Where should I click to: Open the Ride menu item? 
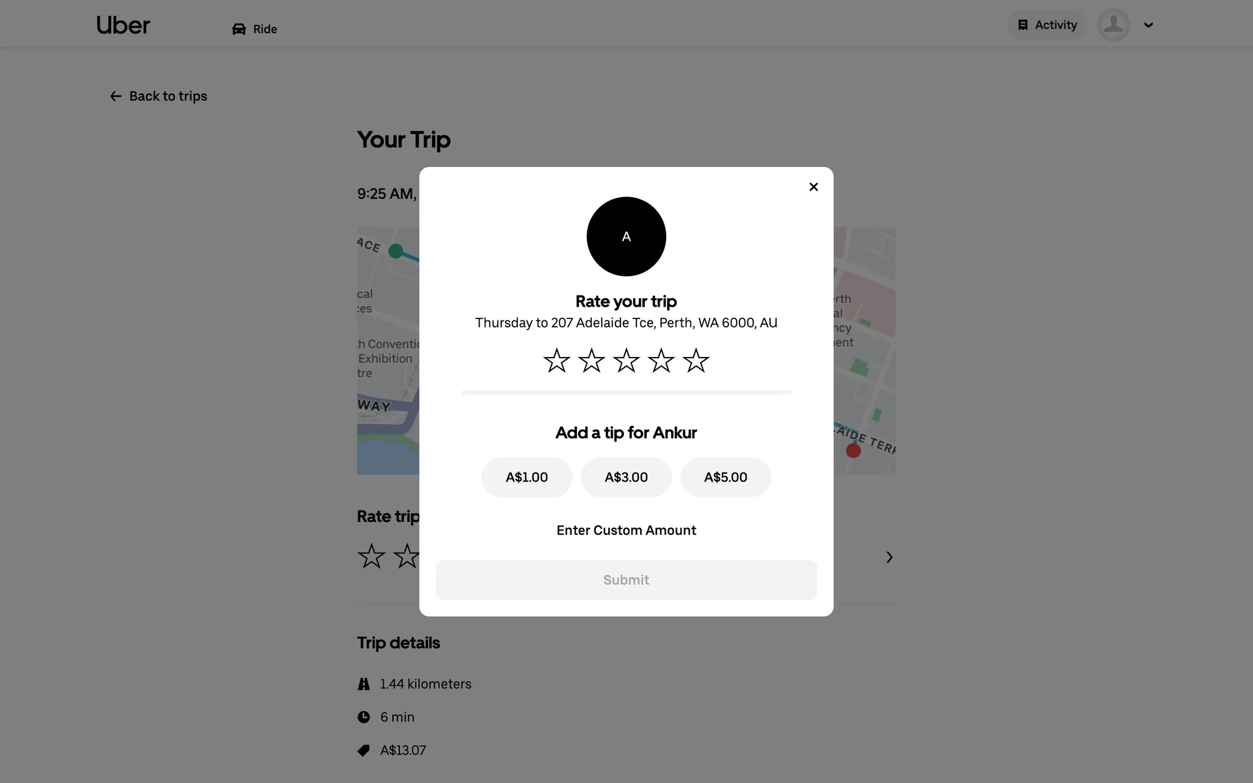point(255,29)
